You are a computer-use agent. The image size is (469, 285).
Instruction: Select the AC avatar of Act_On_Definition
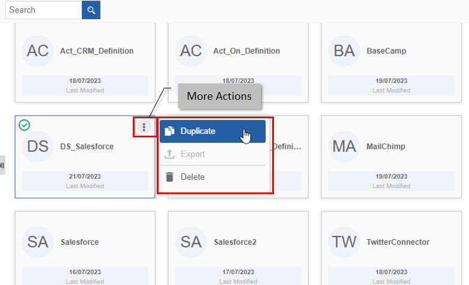[191, 51]
